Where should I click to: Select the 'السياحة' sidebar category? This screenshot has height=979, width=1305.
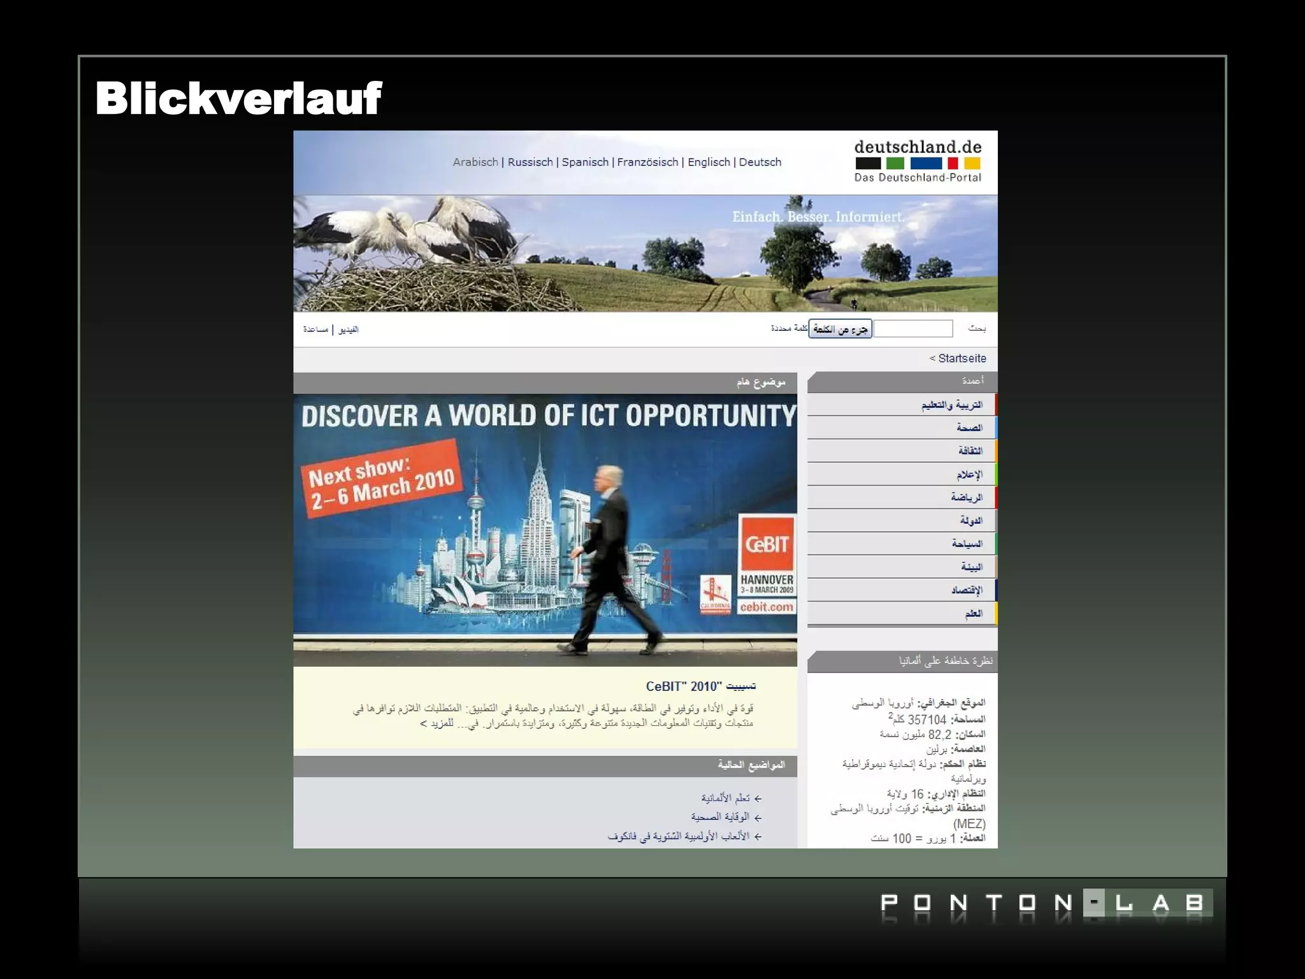click(x=967, y=544)
